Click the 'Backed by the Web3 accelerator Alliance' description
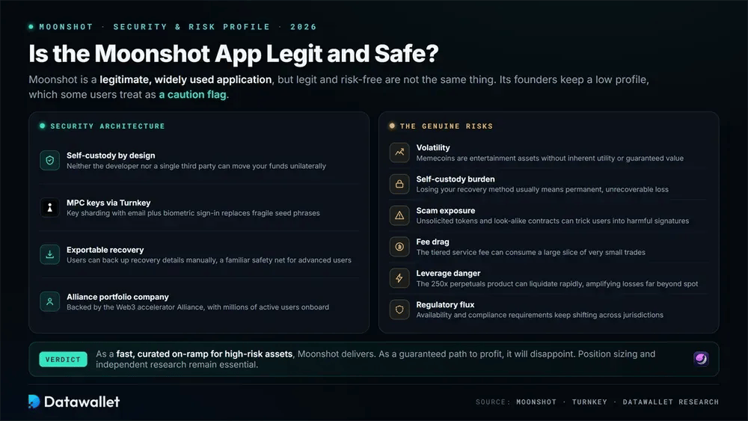 [197, 307]
